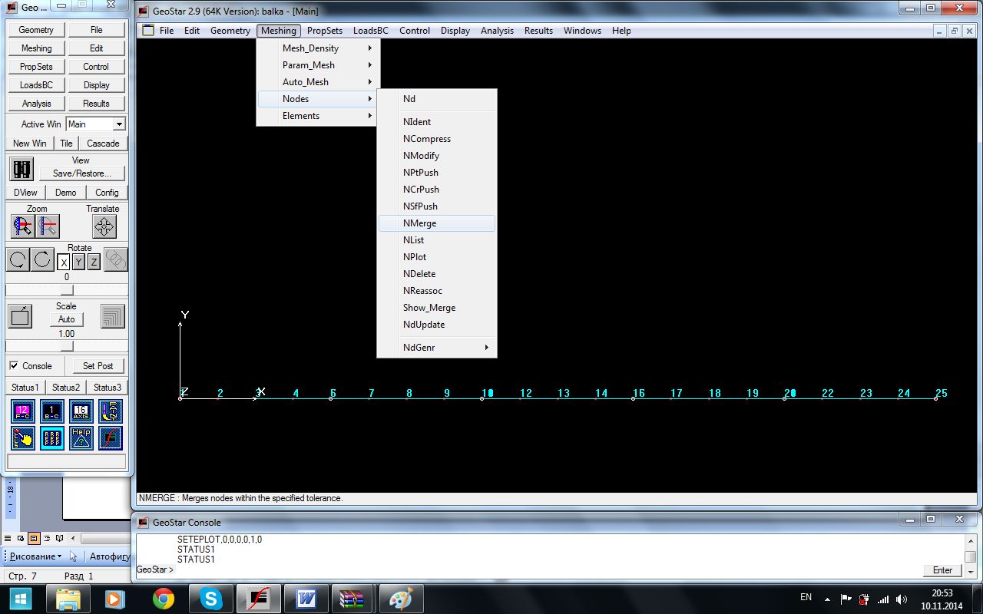Select NDelete in the Nodes submenu

(x=437, y=274)
